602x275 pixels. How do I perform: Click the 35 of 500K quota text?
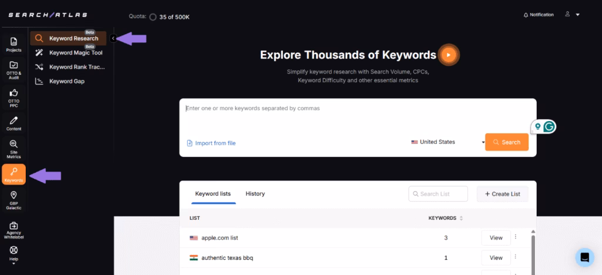click(174, 17)
